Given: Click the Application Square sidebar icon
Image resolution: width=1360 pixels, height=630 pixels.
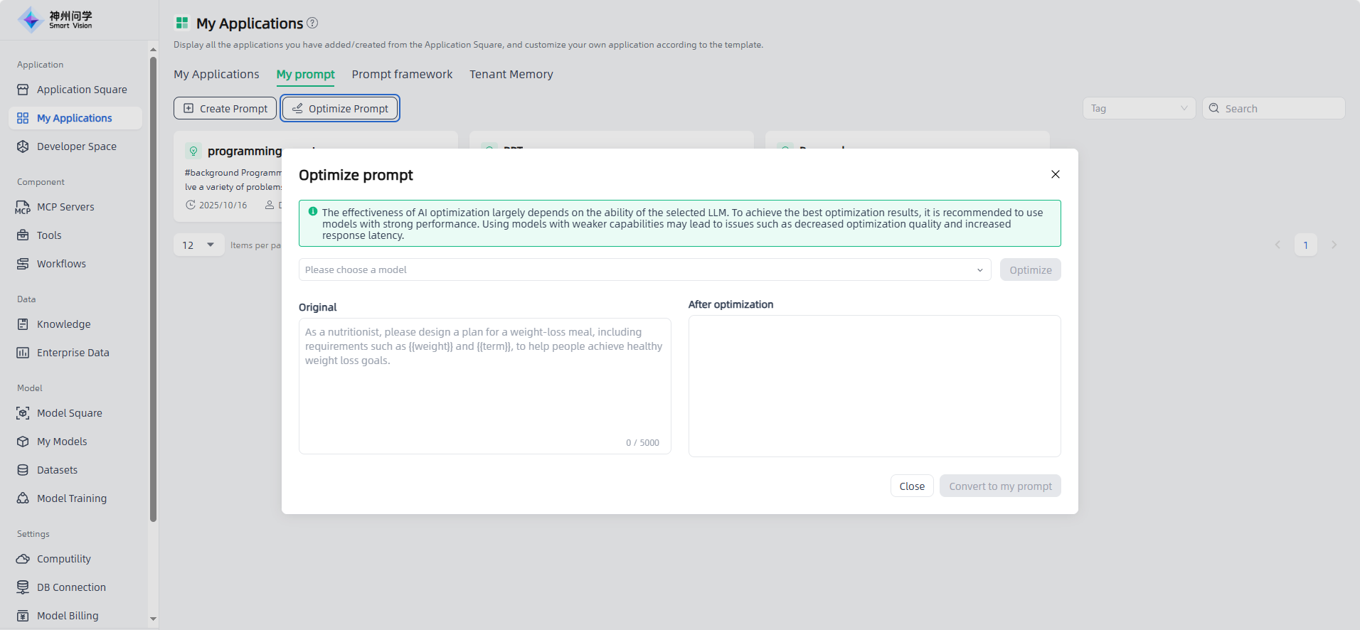Looking at the screenshot, I should [23, 90].
